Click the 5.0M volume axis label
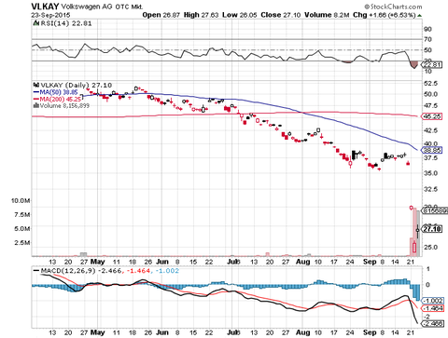Viewport: 448px width, 338px height. (x=22, y=229)
